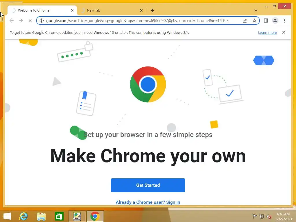
Task: Click Already a Chrome user? Sign in
Action: 148,202
